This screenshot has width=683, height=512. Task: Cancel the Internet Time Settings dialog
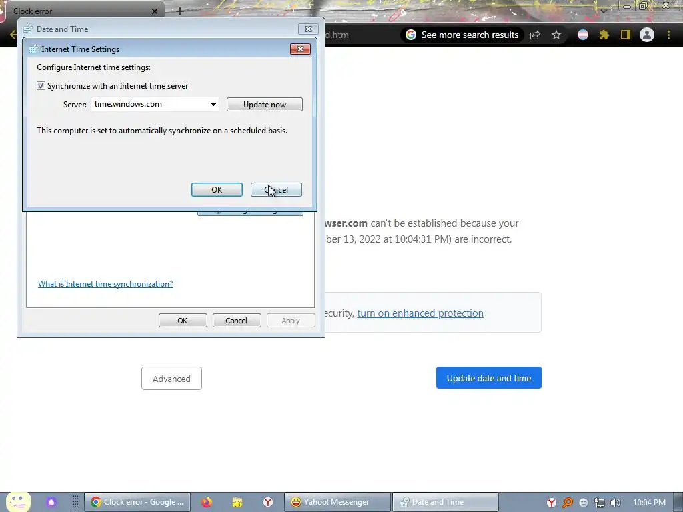click(276, 190)
